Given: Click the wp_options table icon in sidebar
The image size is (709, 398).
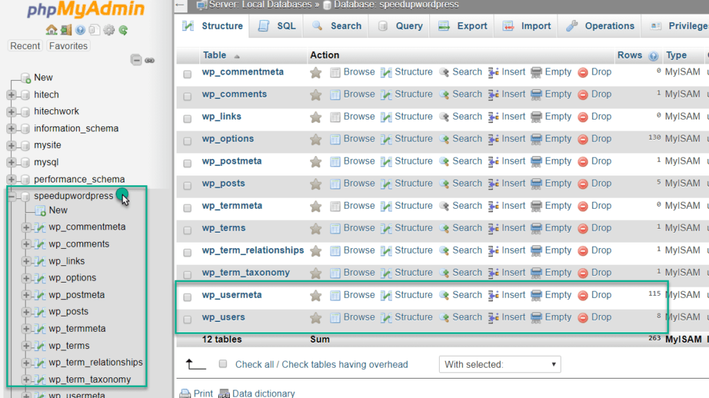Looking at the screenshot, I should click(40, 278).
